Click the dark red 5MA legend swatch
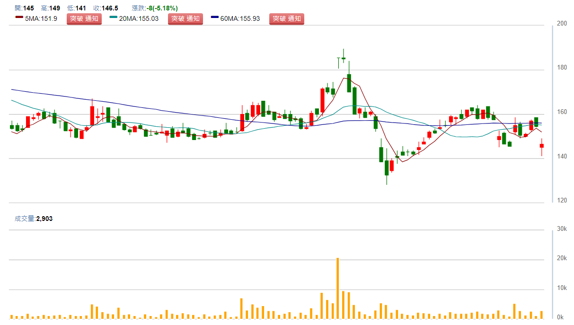The height and width of the screenshot is (325, 574). click(x=19, y=18)
